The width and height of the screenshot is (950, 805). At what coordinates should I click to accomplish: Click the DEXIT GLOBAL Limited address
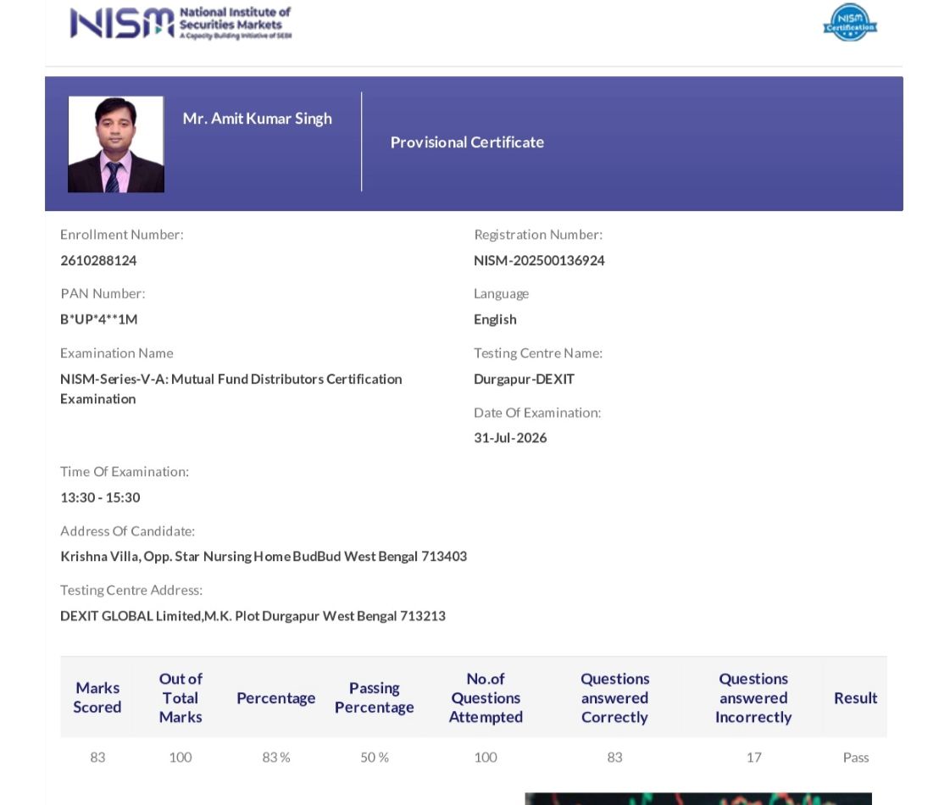pos(253,616)
